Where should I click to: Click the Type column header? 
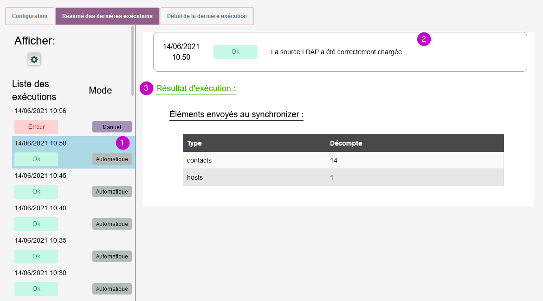click(x=194, y=143)
